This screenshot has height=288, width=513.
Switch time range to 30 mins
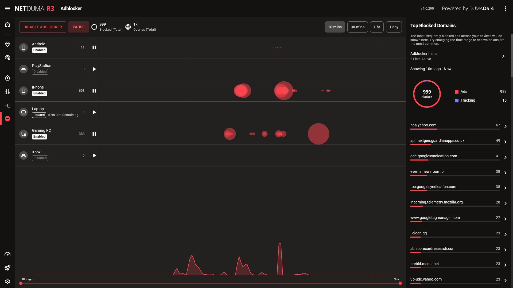point(357,27)
